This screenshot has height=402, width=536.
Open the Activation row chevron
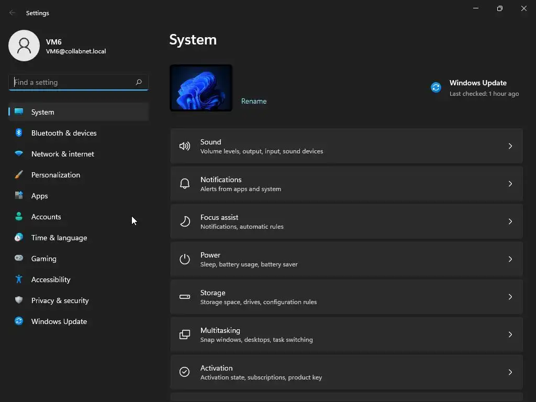510,372
